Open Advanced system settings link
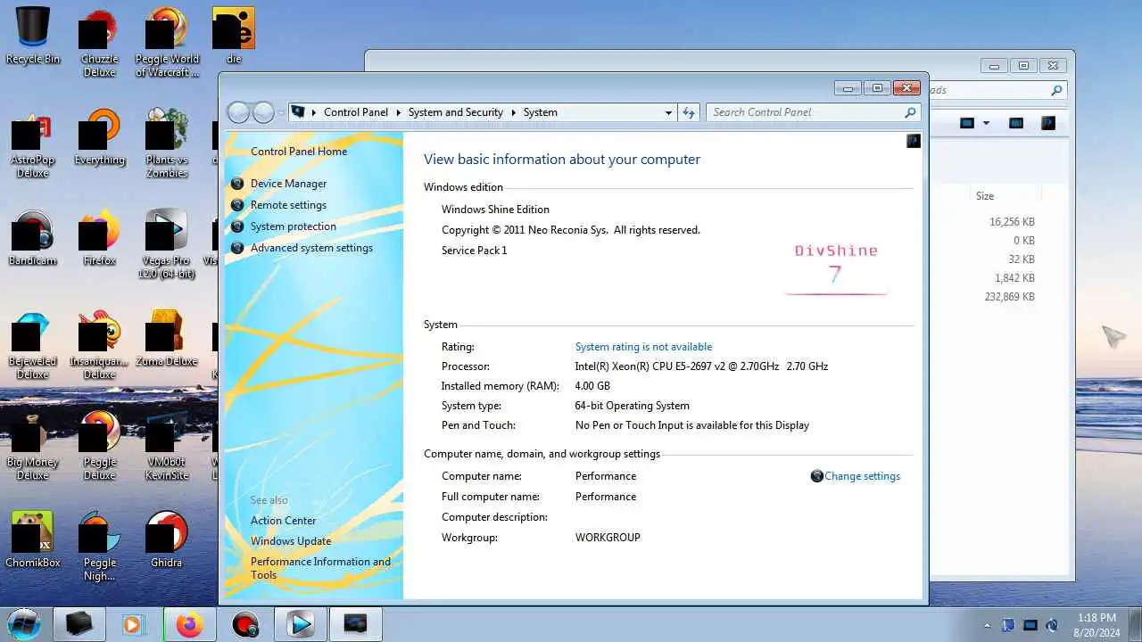1142x642 pixels. click(x=311, y=248)
